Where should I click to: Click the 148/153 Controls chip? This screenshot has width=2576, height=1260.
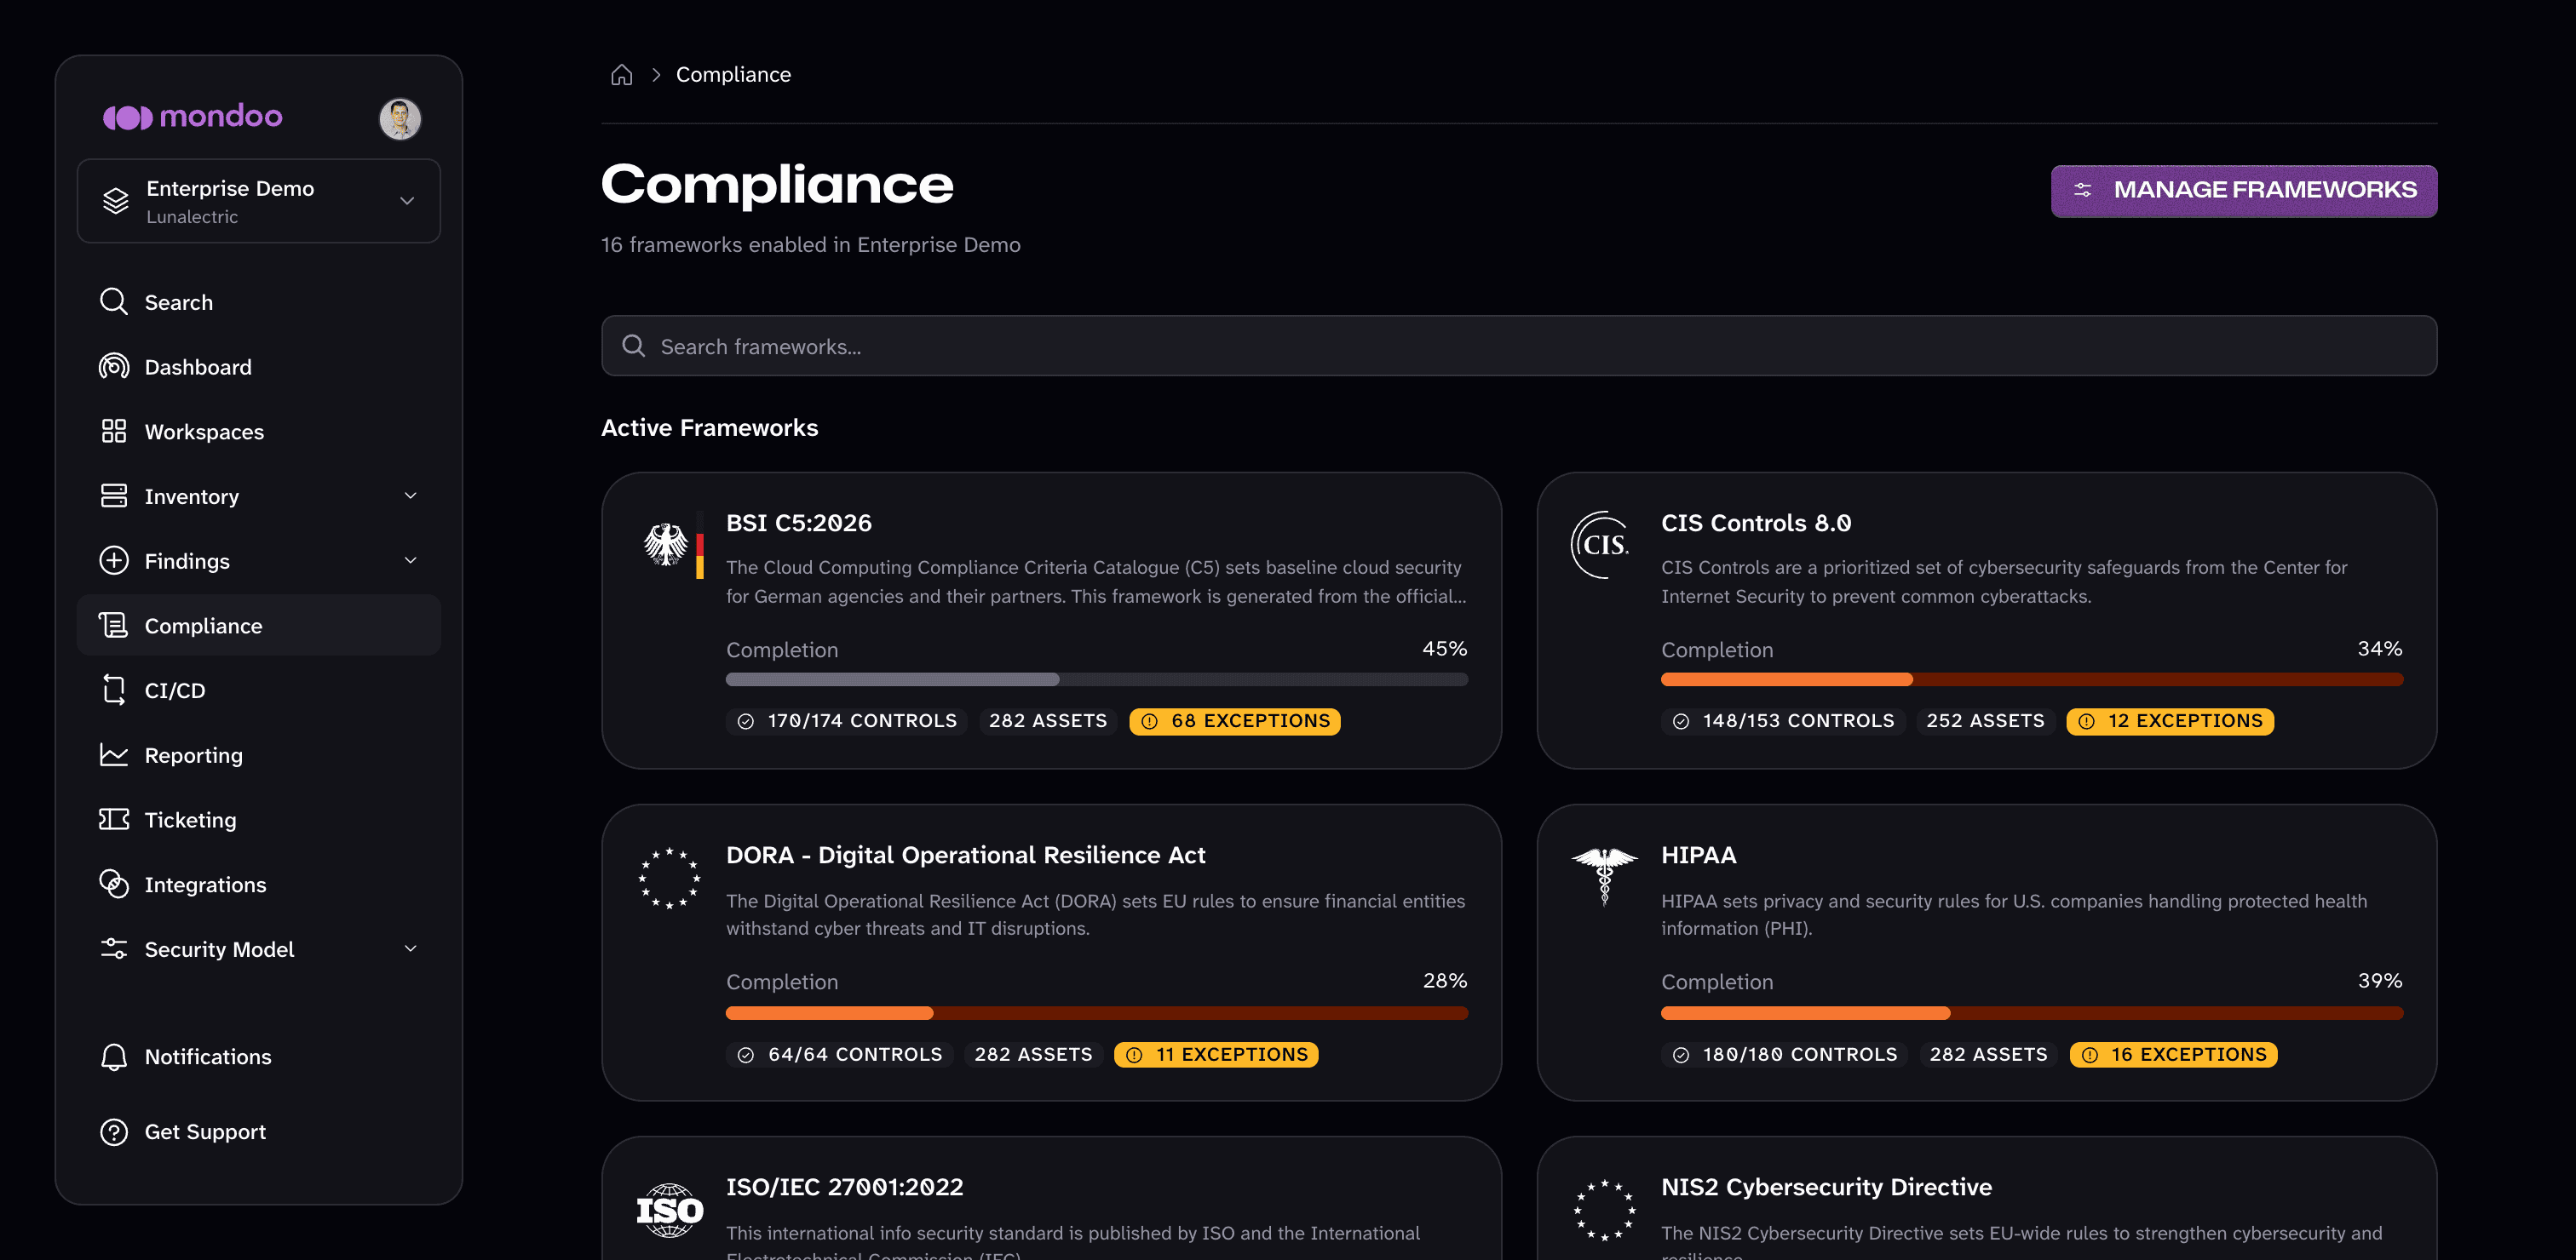[x=1782, y=721]
